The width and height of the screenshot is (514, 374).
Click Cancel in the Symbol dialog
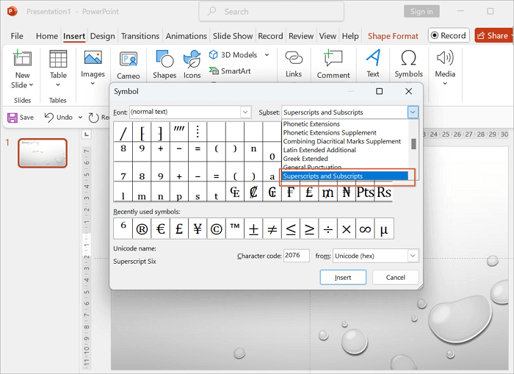pyautogui.click(x=395, y=277)
